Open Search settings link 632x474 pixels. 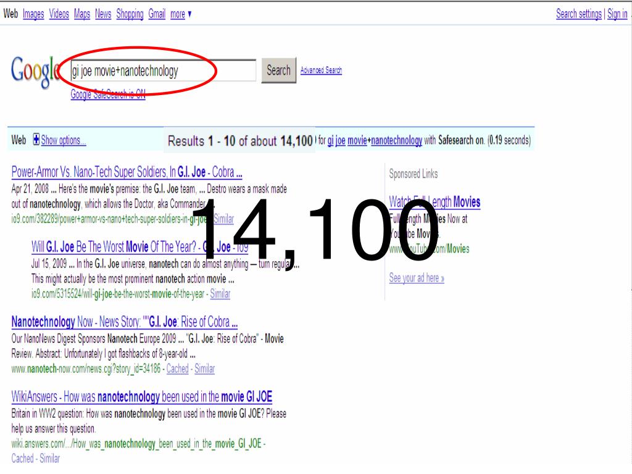pyautogui.click(x=579, y=14)
